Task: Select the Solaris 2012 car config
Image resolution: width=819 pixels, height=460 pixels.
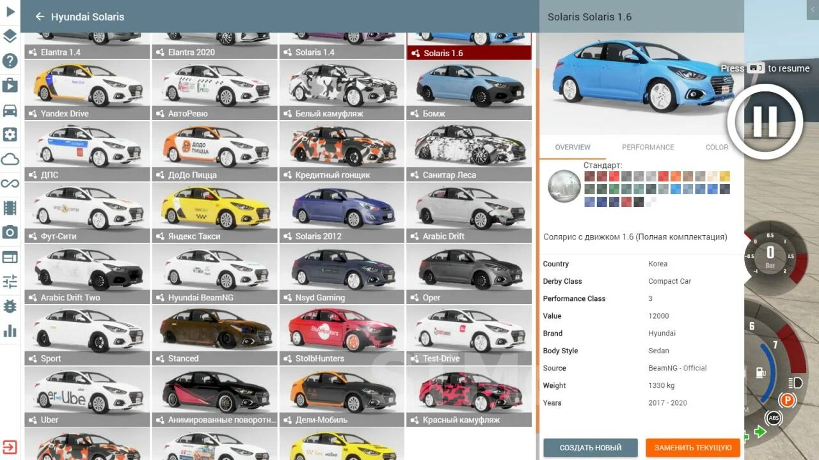Action: tap(342, 213)
